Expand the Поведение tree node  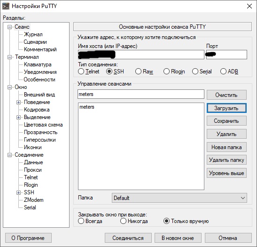18,102
